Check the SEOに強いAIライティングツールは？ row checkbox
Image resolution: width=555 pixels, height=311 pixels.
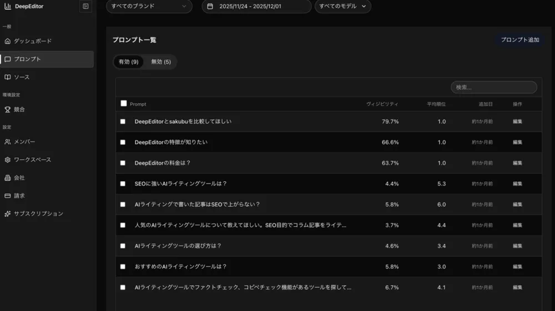point(123,184)
